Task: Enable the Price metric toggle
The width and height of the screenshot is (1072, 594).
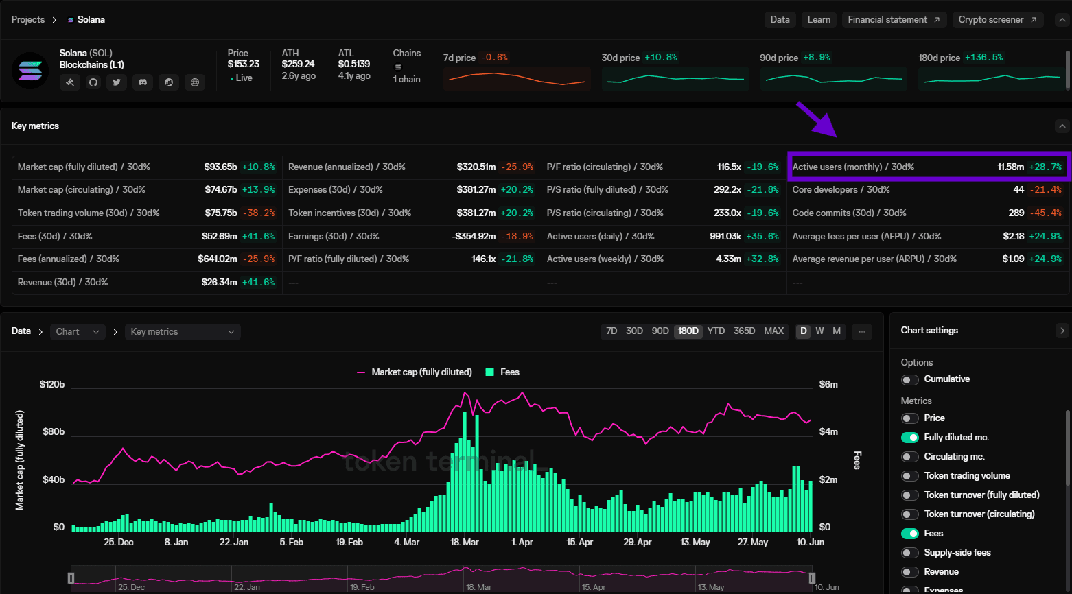Action: click(910, 418)
